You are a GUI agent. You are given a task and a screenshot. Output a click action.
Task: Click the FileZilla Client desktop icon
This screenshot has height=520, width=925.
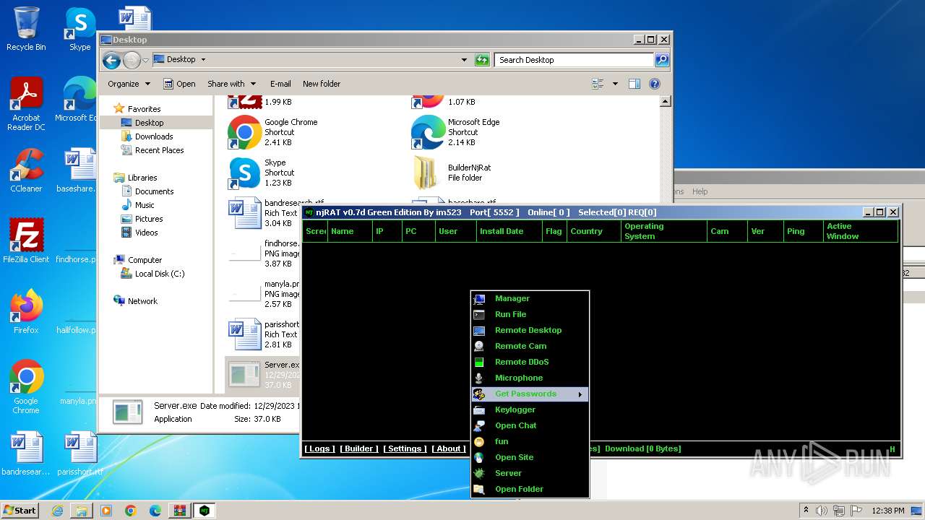coord(26,241)
